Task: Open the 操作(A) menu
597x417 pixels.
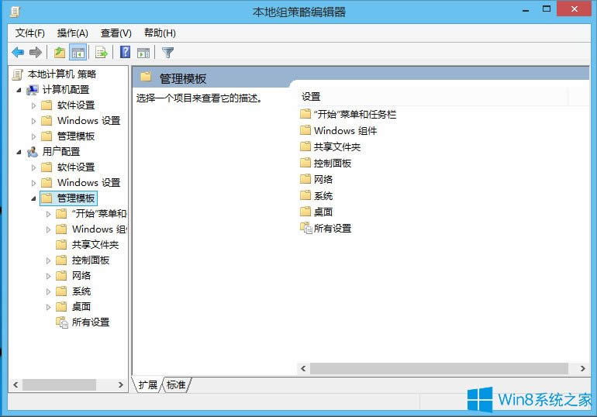Action: 72,33
